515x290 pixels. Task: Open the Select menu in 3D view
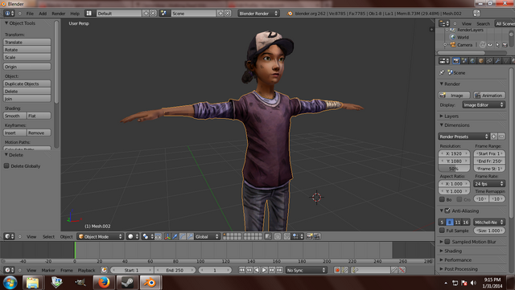click(48, 236)
